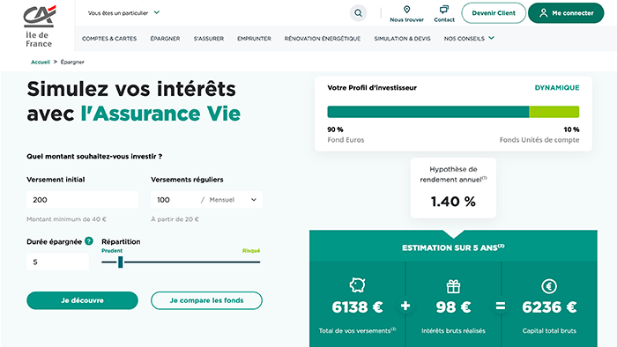The height and width of the screenshot is (347, 617).
Task: Click the Durée épargnée input field
Action: coord(57,262)
